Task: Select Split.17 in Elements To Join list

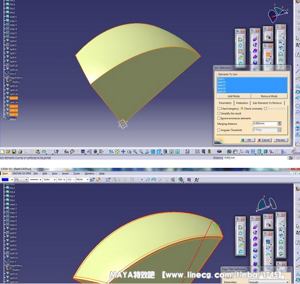Action: click(x=252, y=85)
